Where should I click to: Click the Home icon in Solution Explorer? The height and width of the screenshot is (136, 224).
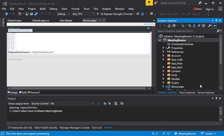(169, 26)
